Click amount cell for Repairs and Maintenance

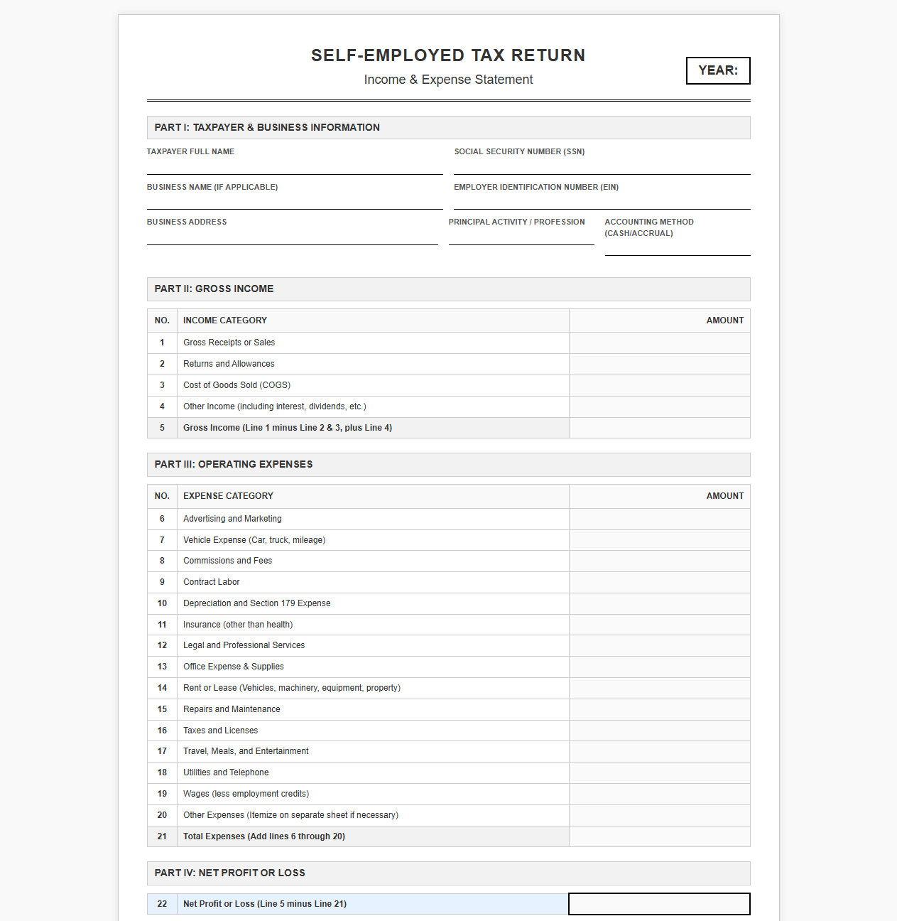point(660,709)
